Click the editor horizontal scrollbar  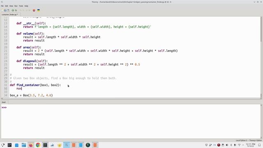point(131,98)
